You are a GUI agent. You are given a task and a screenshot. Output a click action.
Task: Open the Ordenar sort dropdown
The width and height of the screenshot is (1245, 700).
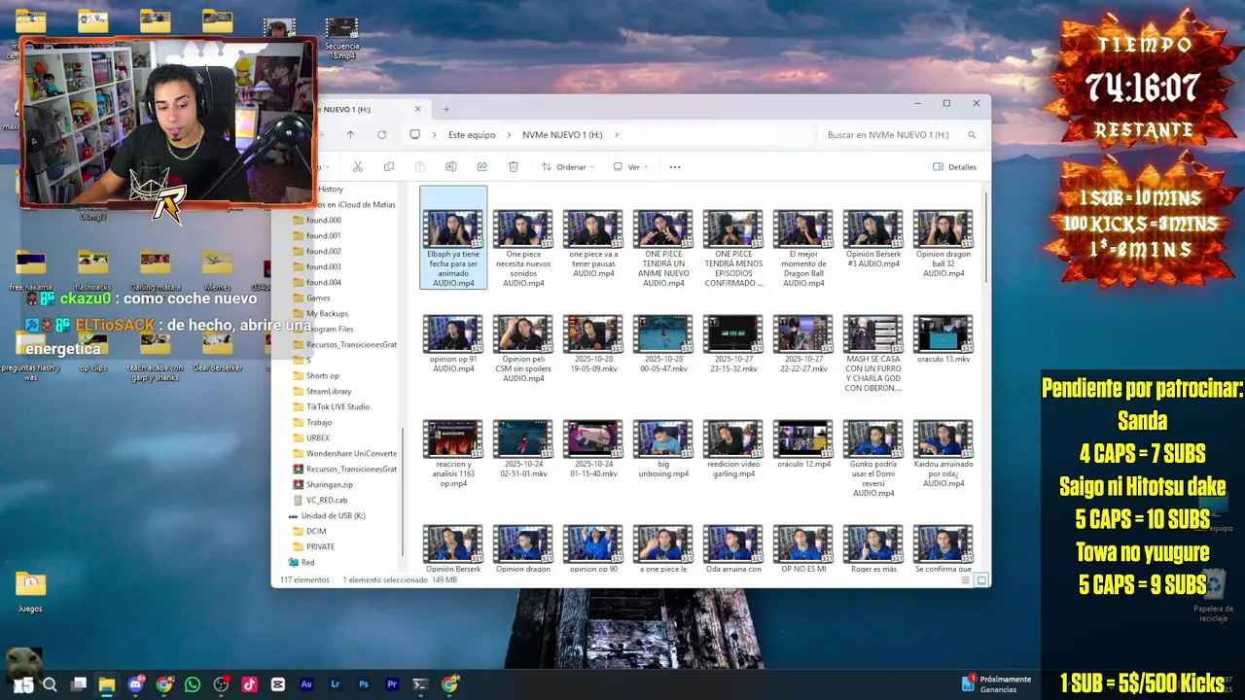[x=567, y=167]
